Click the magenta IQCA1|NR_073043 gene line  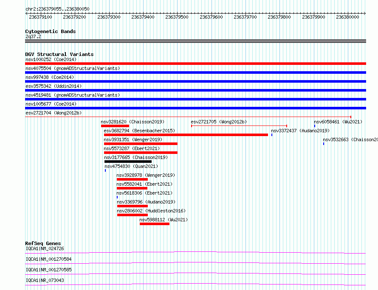click(x=195, y=284)
